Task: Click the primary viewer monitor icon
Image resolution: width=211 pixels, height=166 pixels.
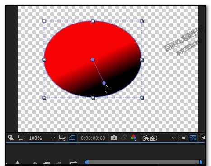Action: pos(21,138)
